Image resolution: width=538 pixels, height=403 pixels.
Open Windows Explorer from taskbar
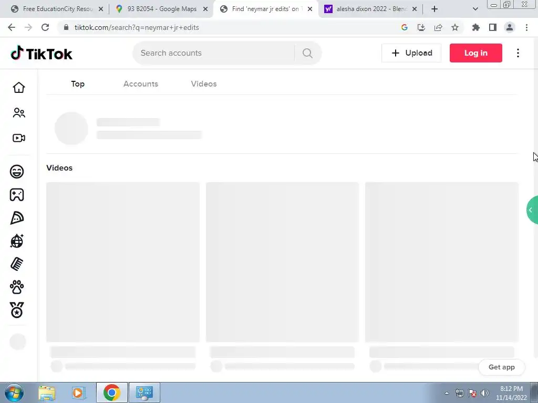pos(47,393)
